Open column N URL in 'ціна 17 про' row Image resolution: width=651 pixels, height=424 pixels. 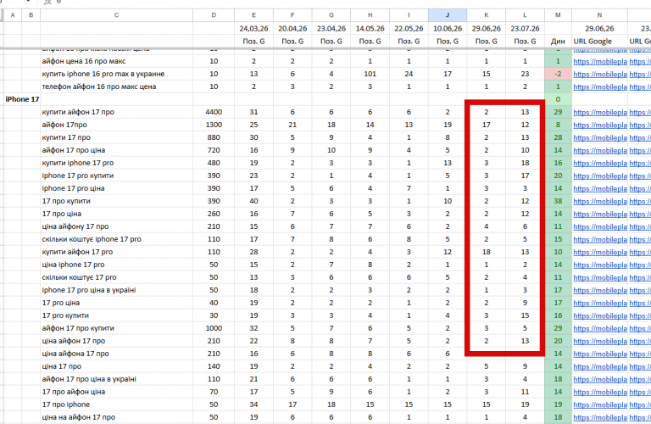pos(600,366)
